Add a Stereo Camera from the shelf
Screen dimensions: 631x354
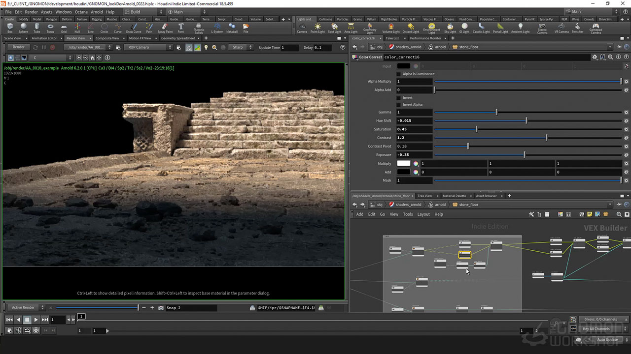542,29
